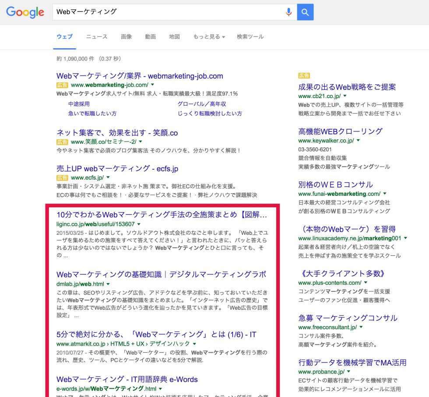Open sidebar ad 高機能WEBクローリング
Image resolution: width=429 pixels, height=397 pixels.
coord(340,131)
